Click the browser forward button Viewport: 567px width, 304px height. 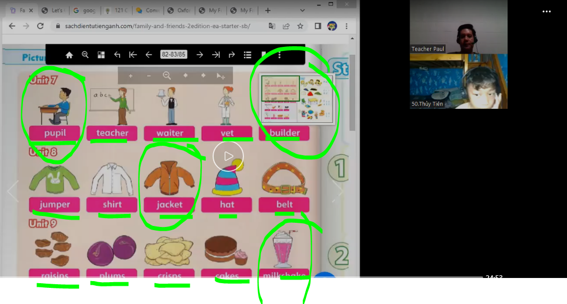tap(26, 26)
